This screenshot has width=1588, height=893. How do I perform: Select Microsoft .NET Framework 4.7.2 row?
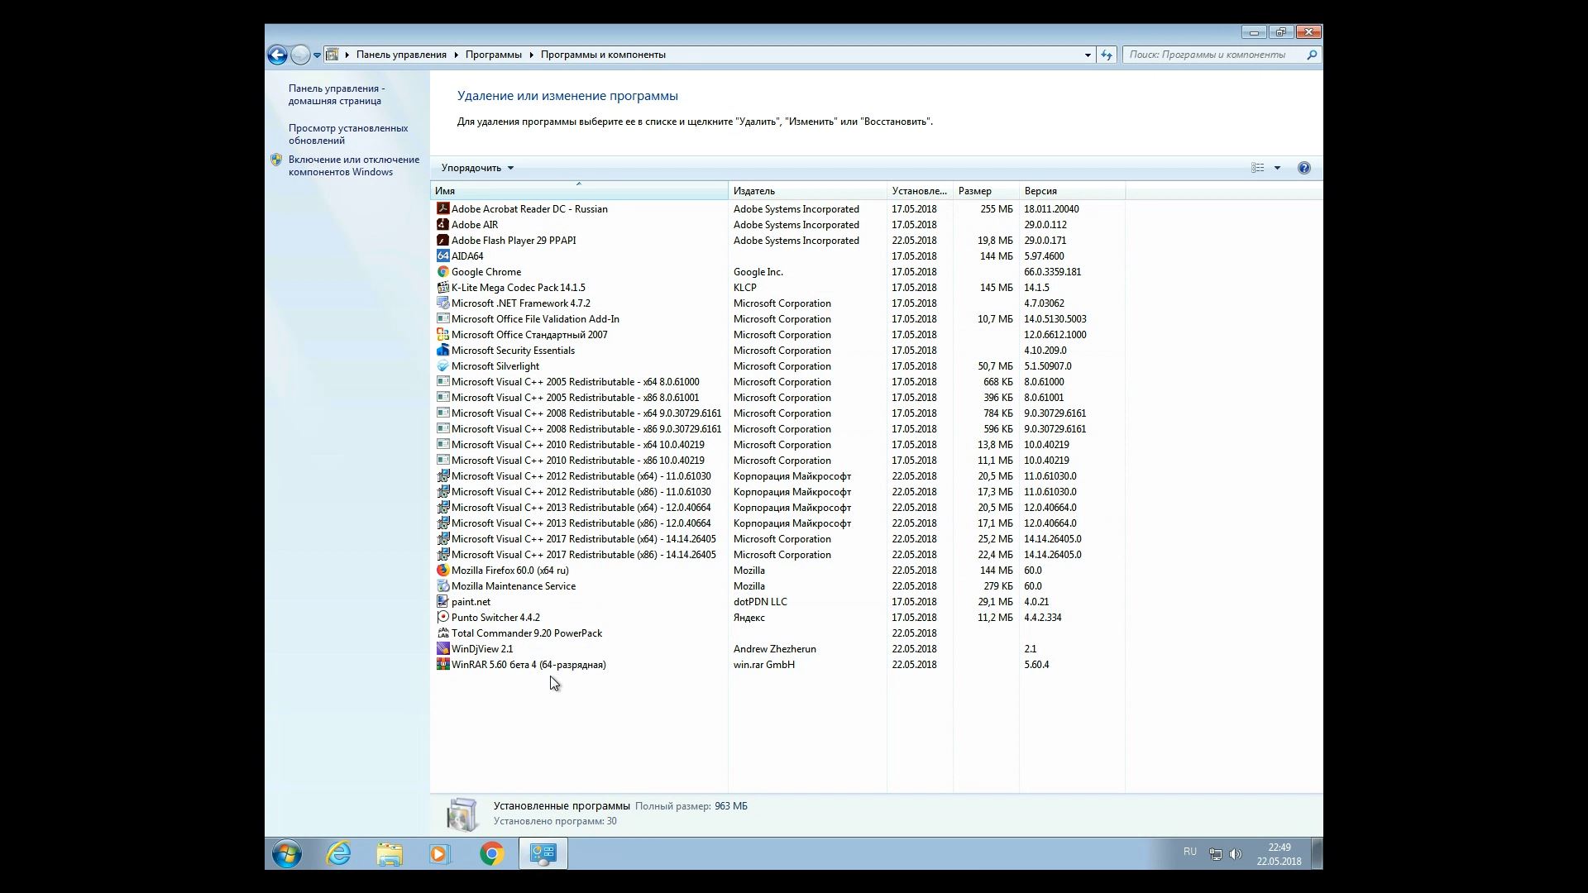tap(777, 303)
